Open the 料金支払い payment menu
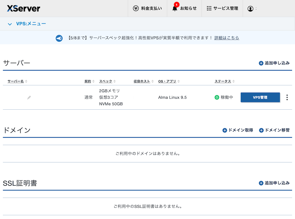 click(x=147, y=8)
